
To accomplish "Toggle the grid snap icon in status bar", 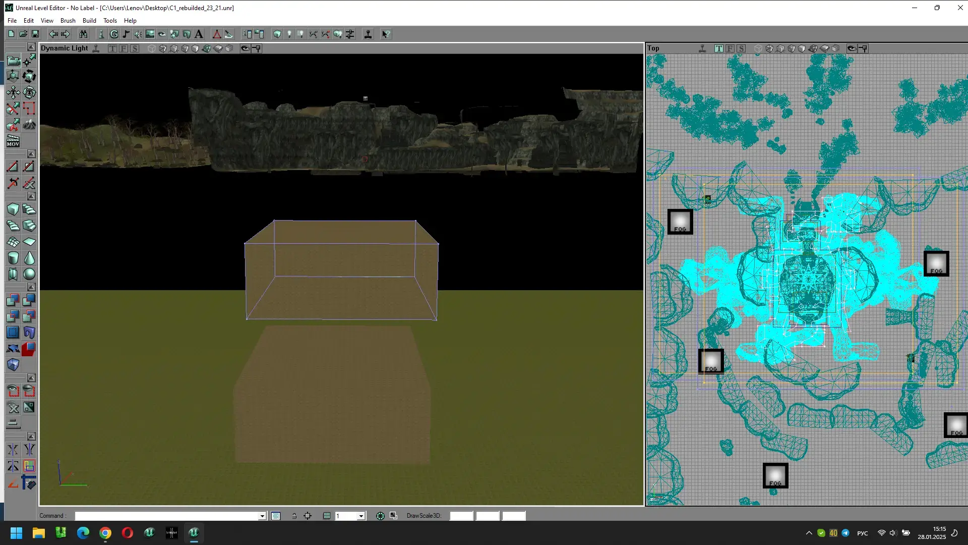I will coord(327,516).
